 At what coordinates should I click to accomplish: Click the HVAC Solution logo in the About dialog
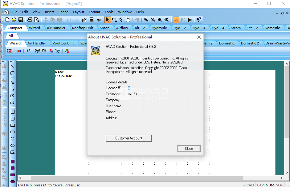coord(96,51)
